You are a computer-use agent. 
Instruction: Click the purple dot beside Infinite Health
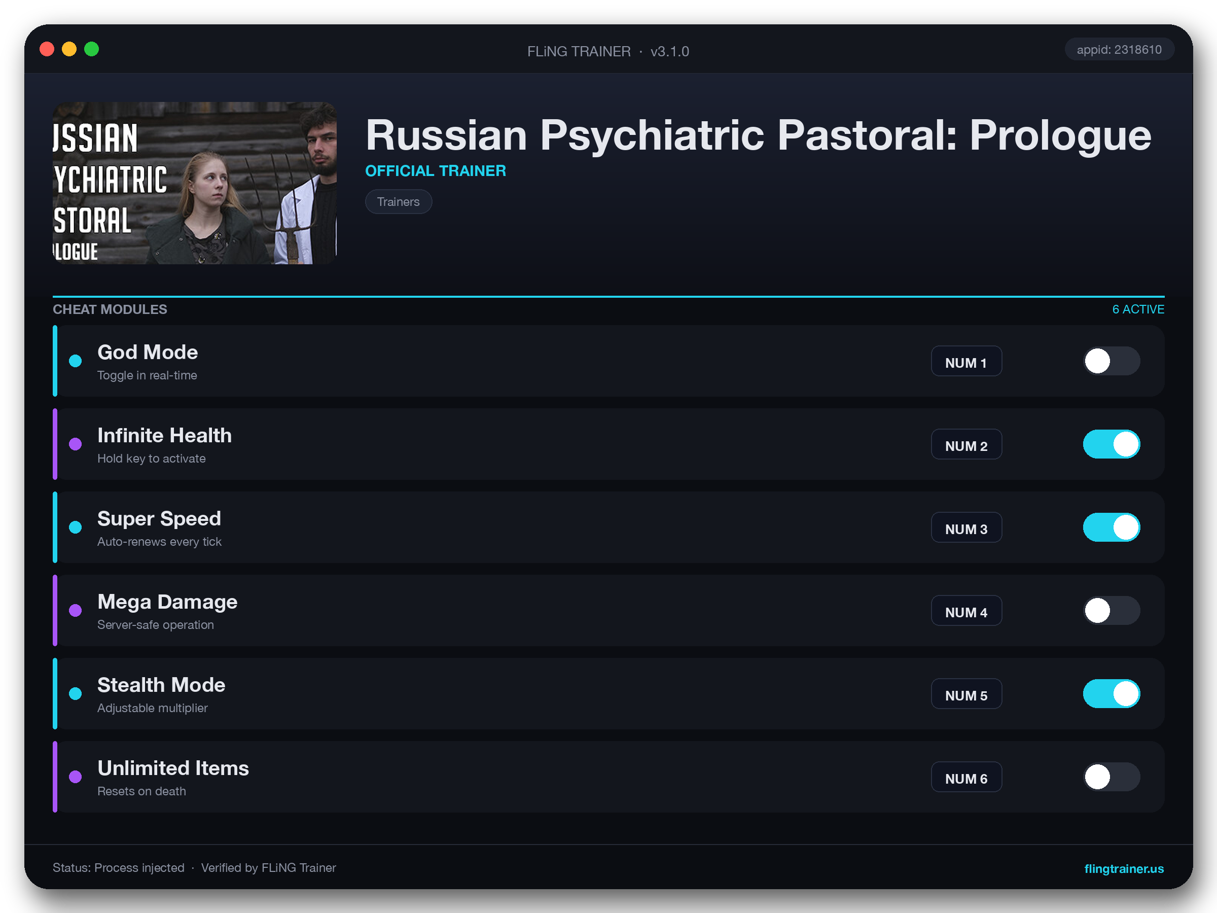pyautogui.click(x=76, y=444)
